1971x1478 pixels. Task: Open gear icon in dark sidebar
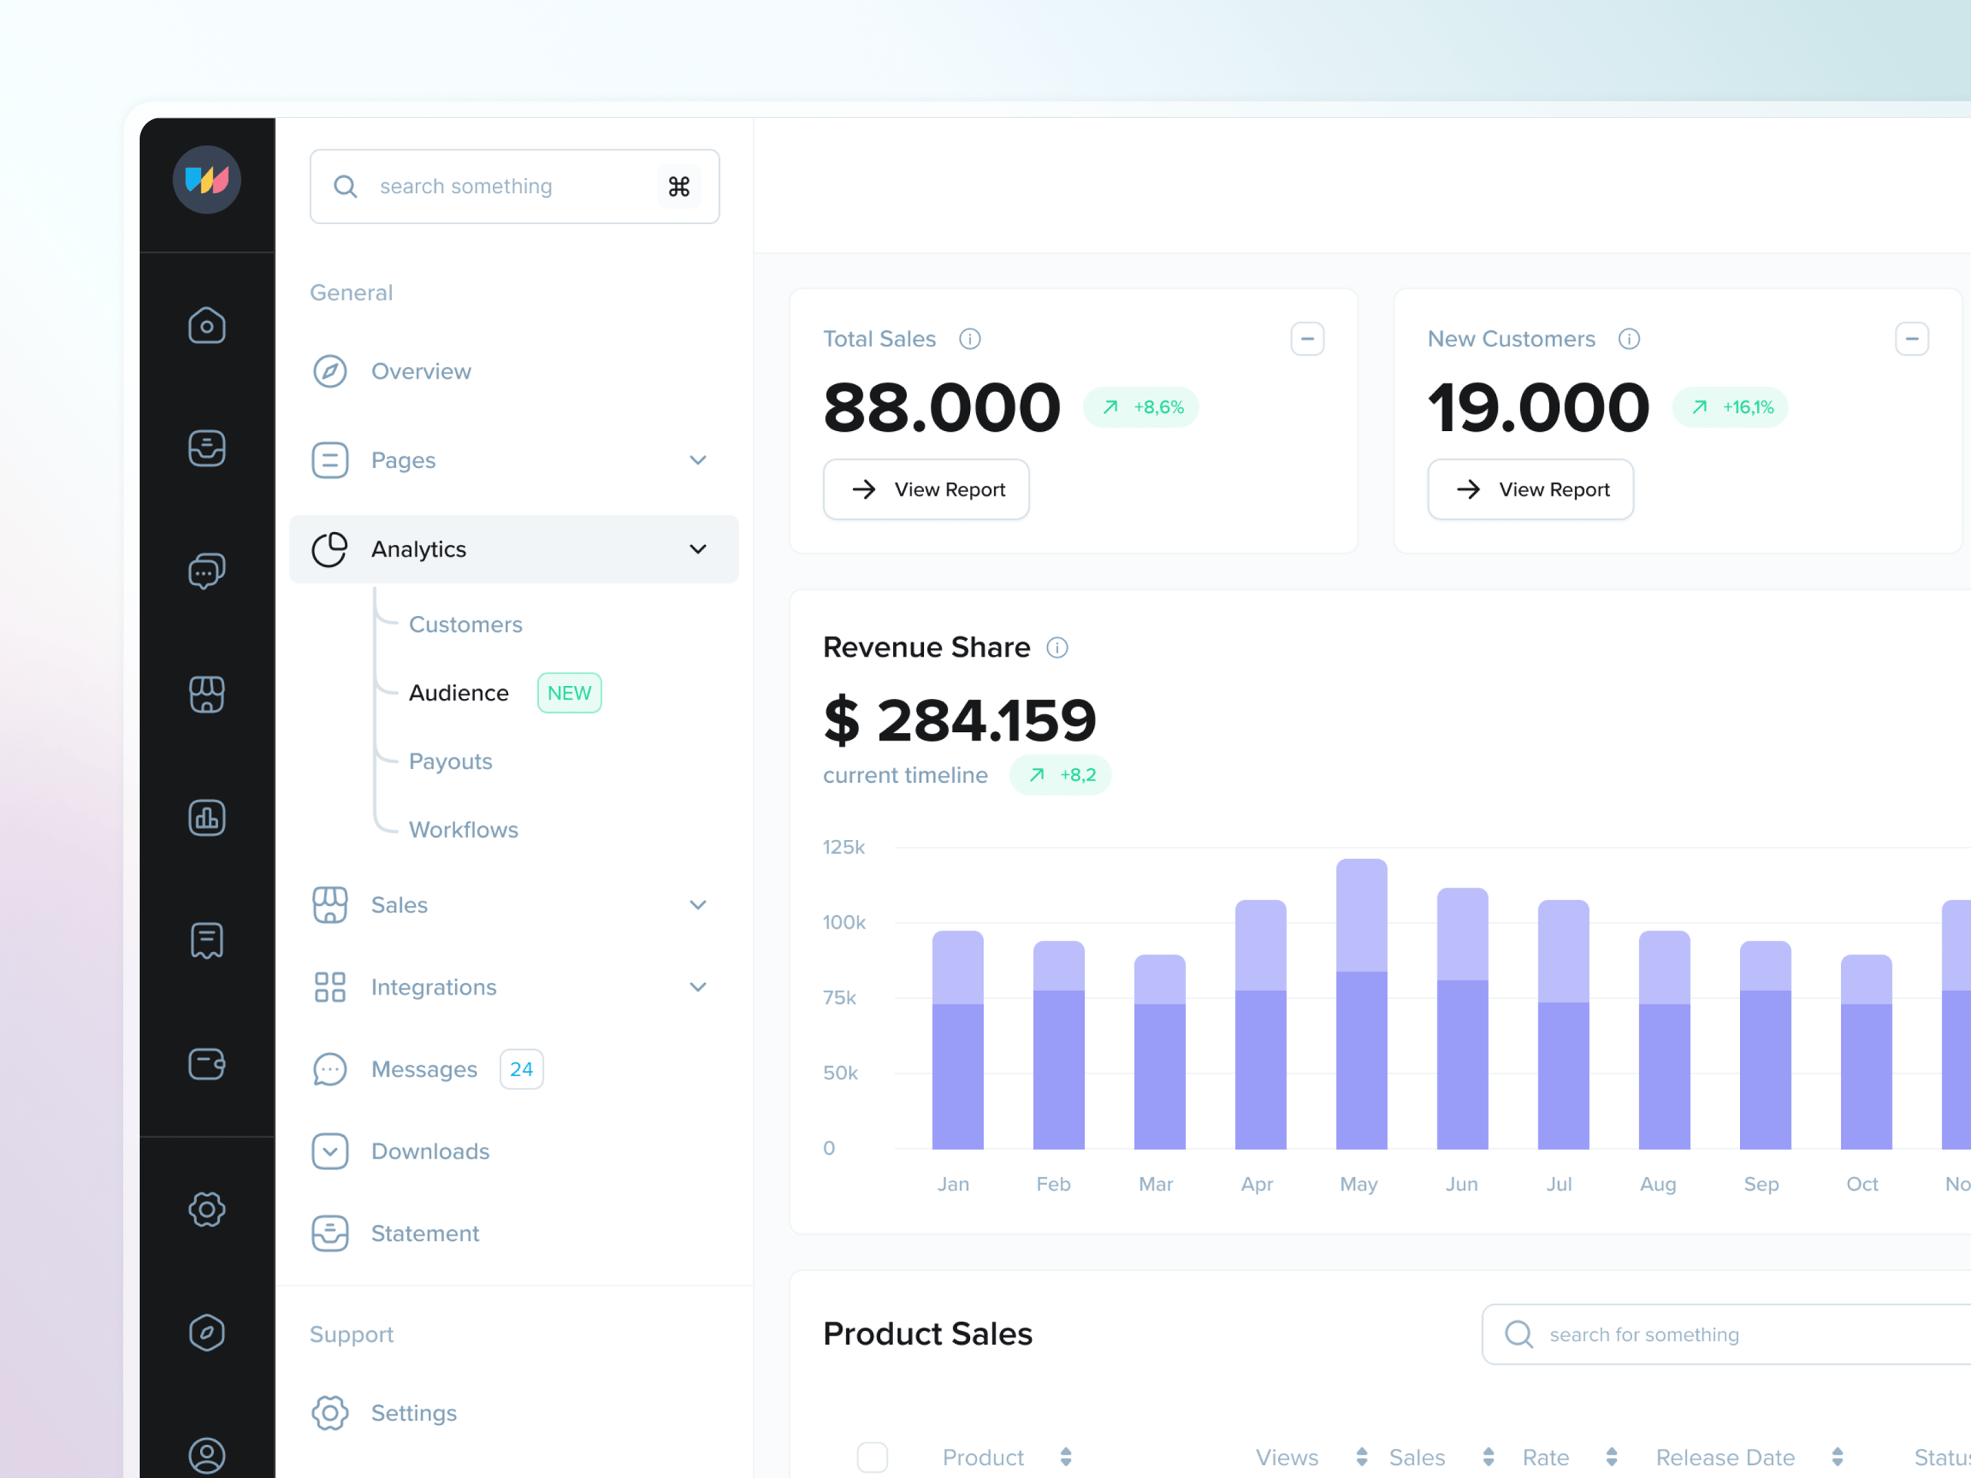pyautogui.click(x=206, y=1210)
